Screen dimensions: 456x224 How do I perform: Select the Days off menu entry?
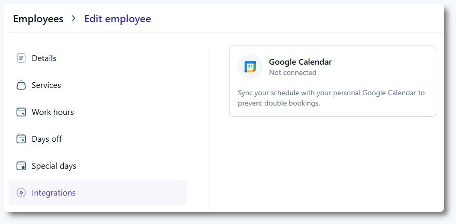(x=47, y=139)
